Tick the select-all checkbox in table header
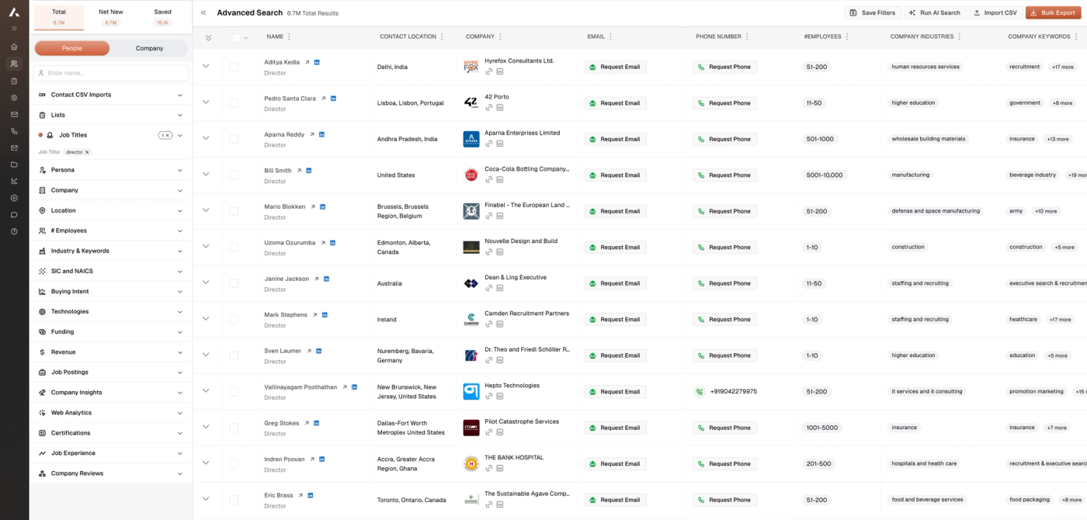Screen dimensions: 1087x520 tap(236, 37)
